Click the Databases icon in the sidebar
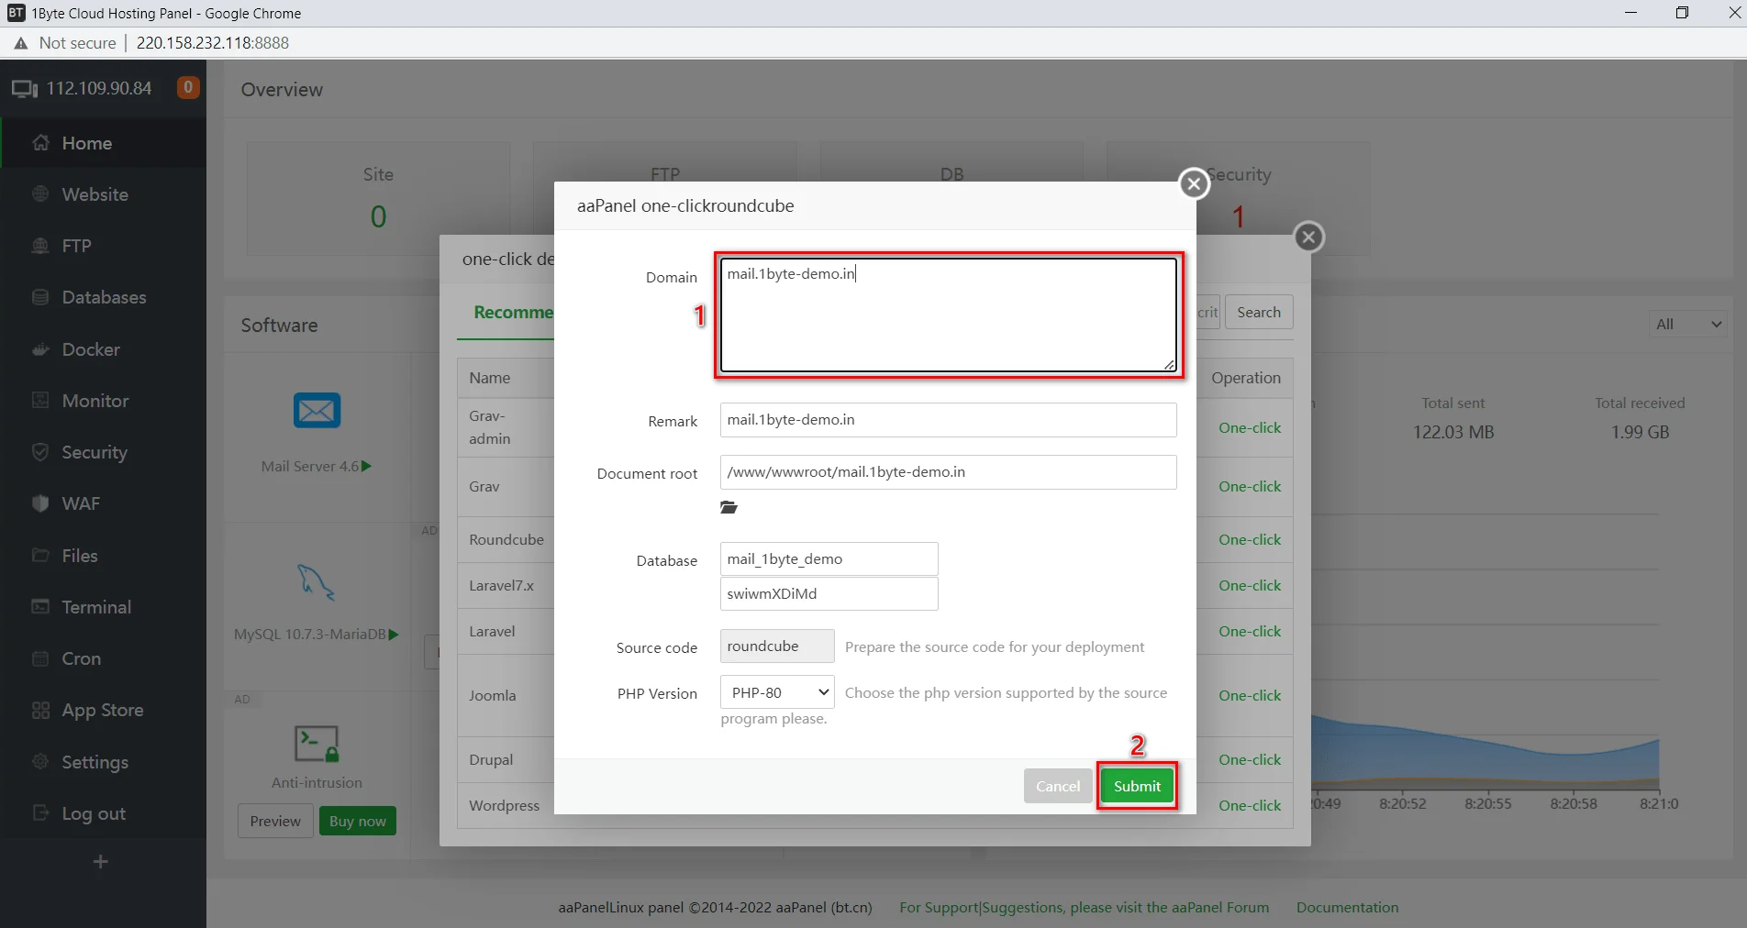The image size is (1747, 928). click(x=40, y=297)
